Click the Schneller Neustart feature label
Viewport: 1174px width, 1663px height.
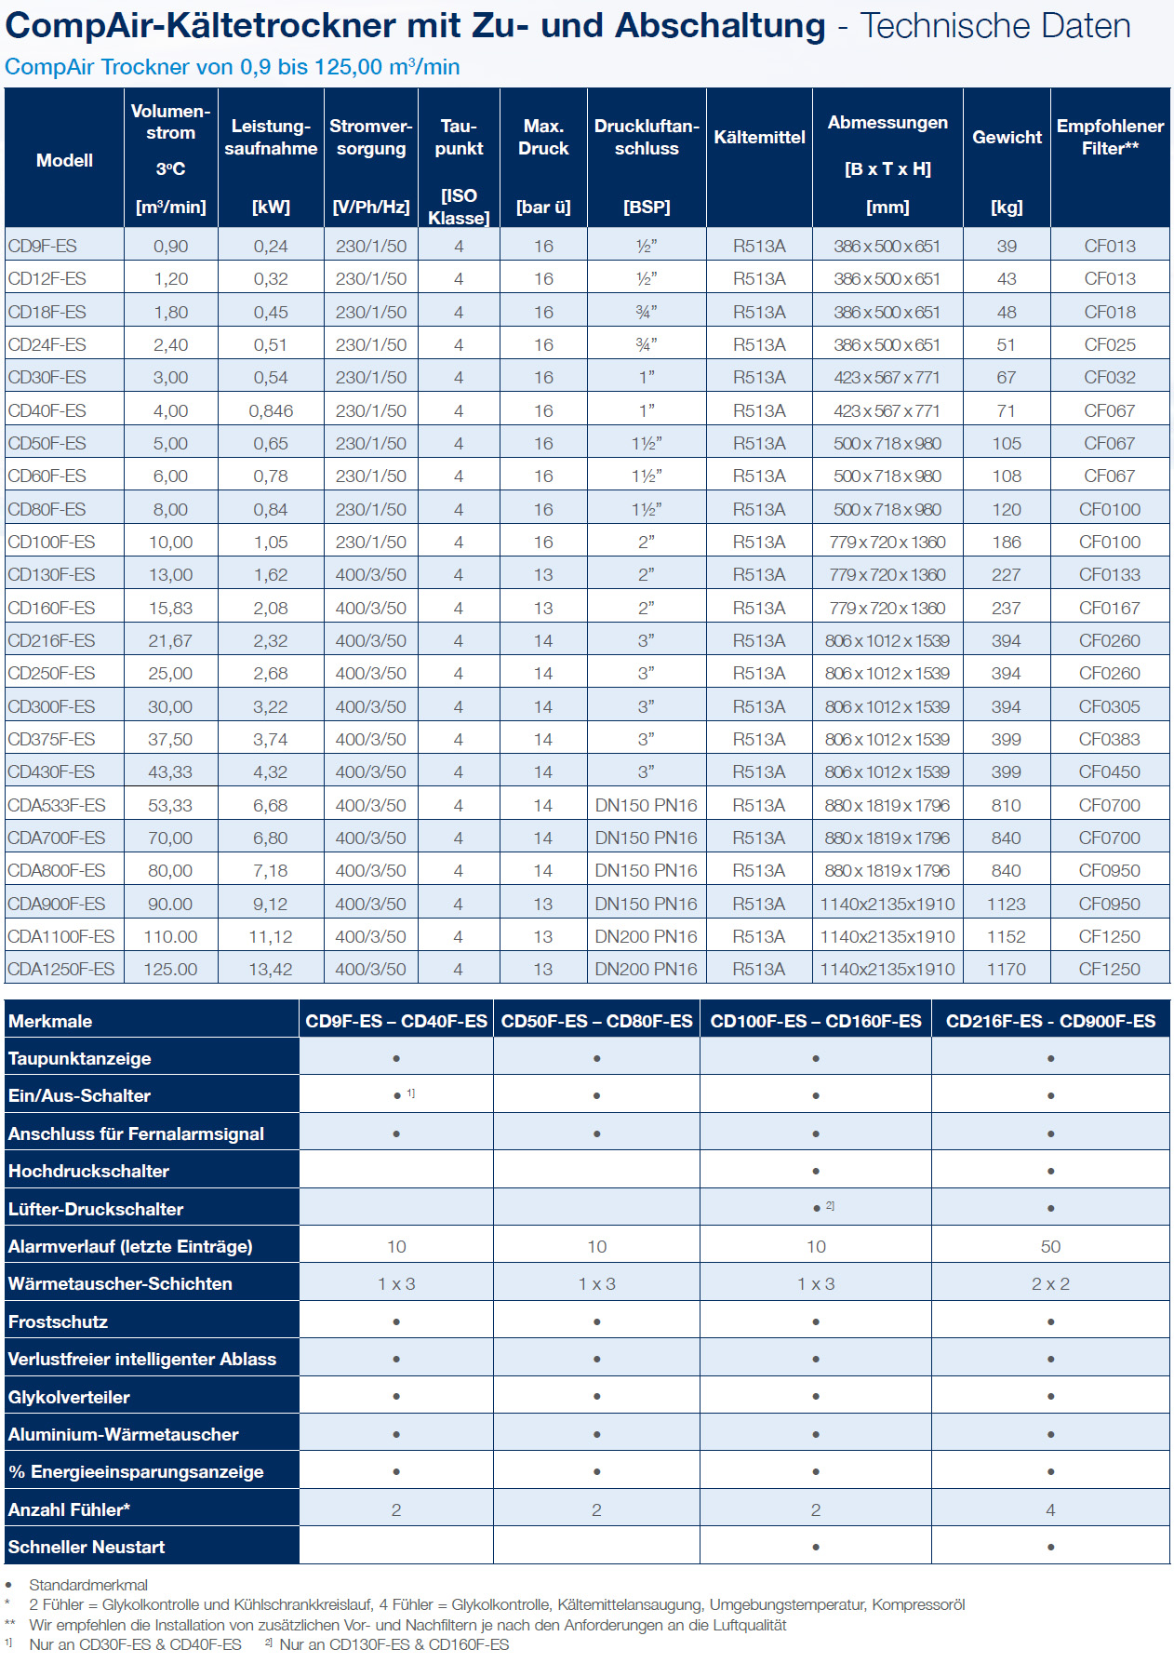(x=87, y=1547)
